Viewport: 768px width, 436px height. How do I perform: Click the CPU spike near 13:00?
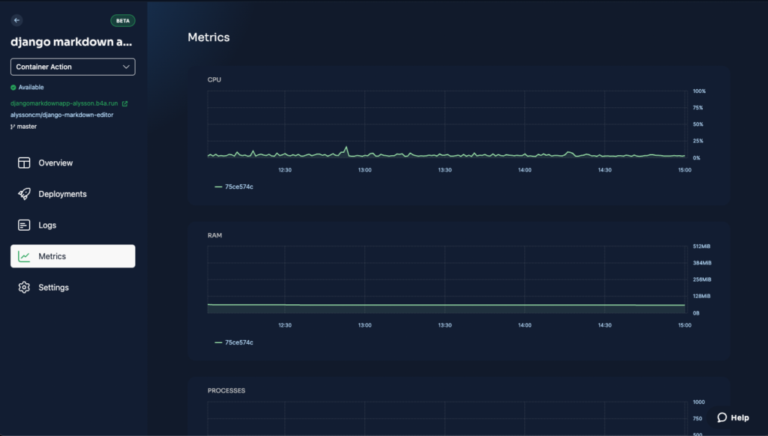[x=346, y=148]
